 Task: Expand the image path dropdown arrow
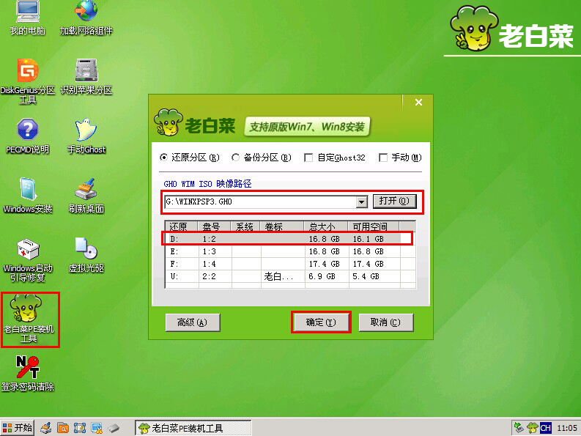[x=361, y=202]
